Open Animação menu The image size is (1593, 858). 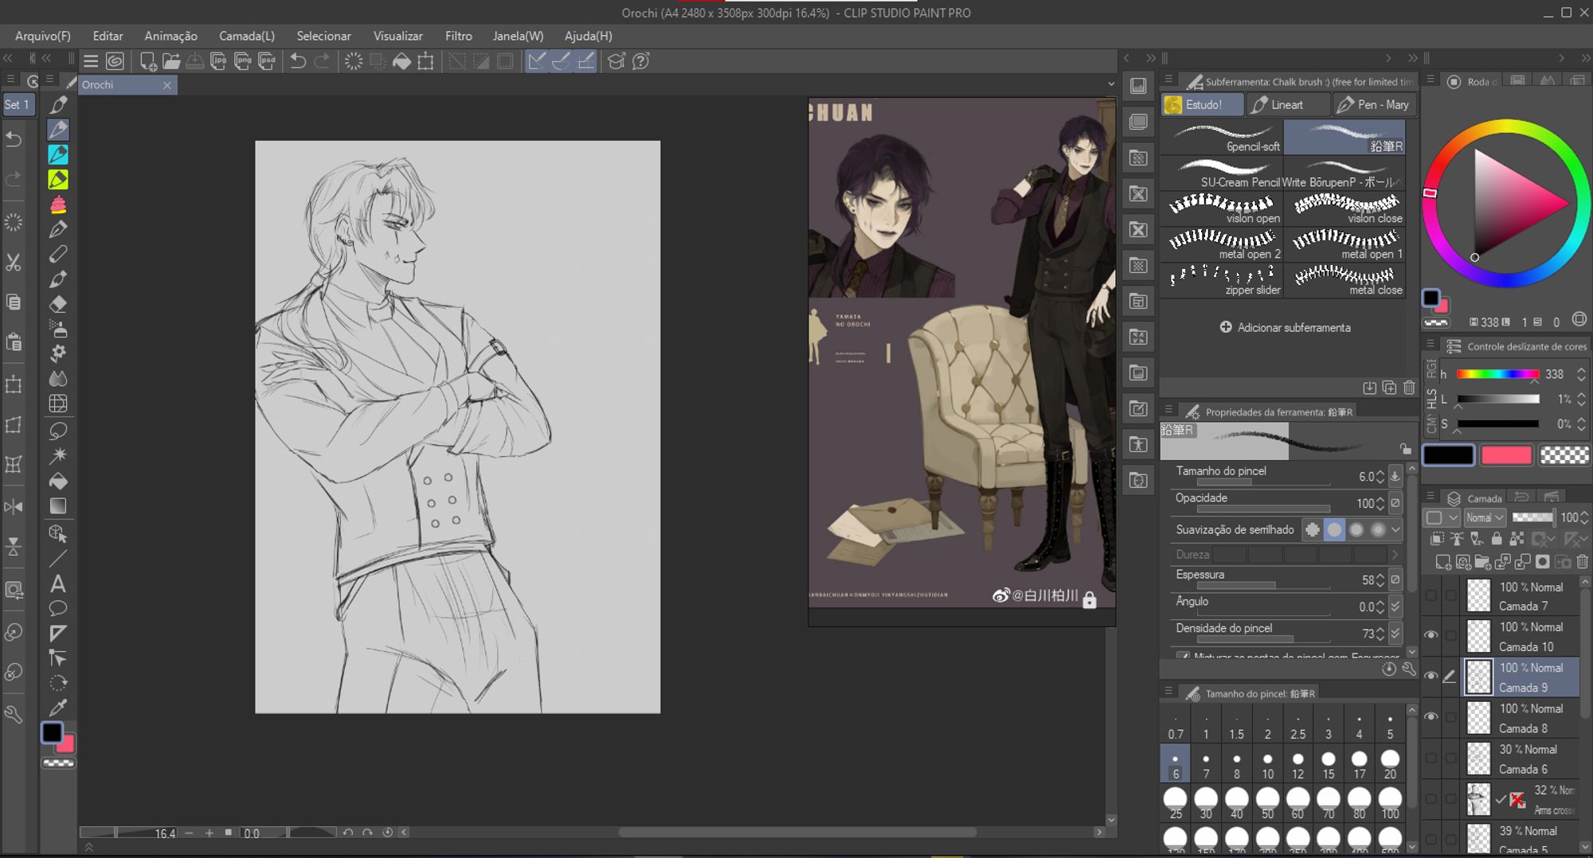coord(170,36)
